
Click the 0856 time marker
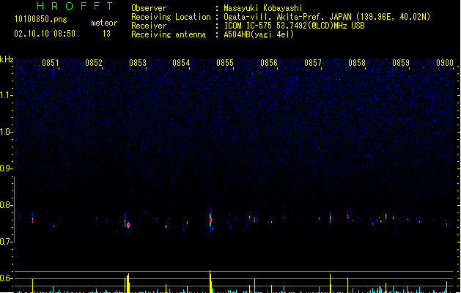(269, 63)
